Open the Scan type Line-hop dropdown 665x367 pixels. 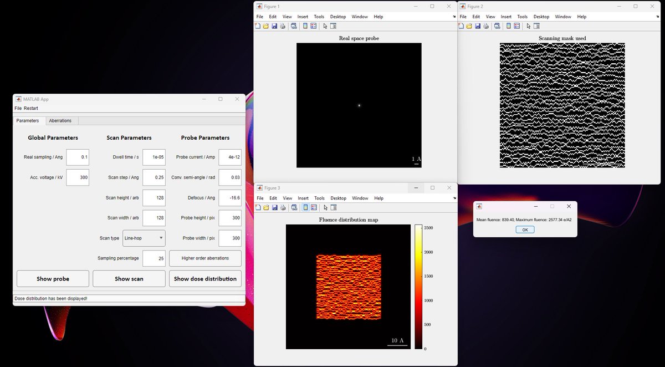(x=144, y=238)
